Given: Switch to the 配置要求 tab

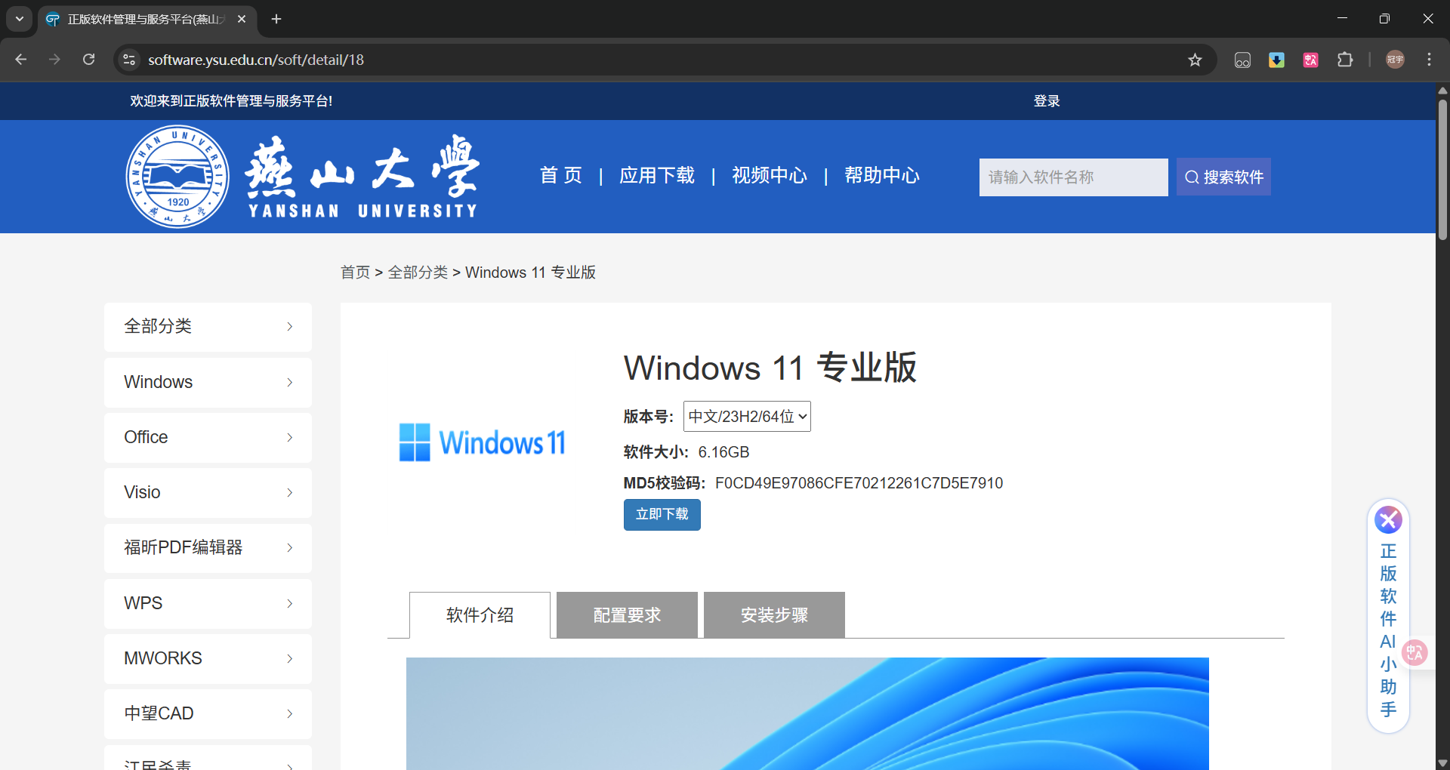Looking at the screenshot, I should pos(626,614).
